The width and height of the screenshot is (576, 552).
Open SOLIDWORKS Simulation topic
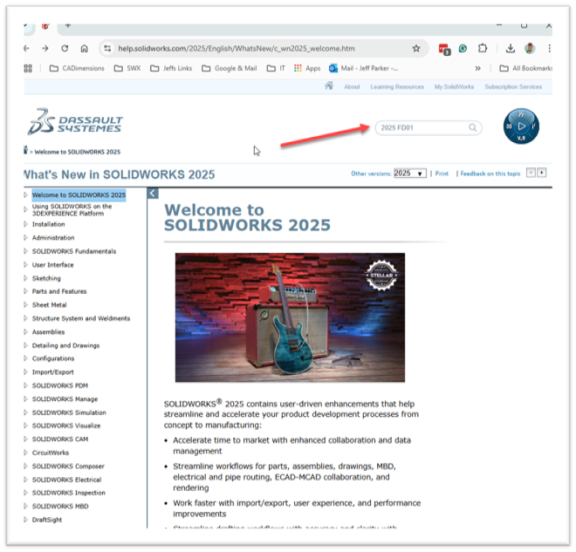69,412
